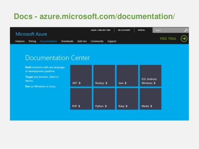Viewport: 199px width, 149px height.
Task: Click the FREE TRIAL arrow circle icon
Action: (184, 39)
